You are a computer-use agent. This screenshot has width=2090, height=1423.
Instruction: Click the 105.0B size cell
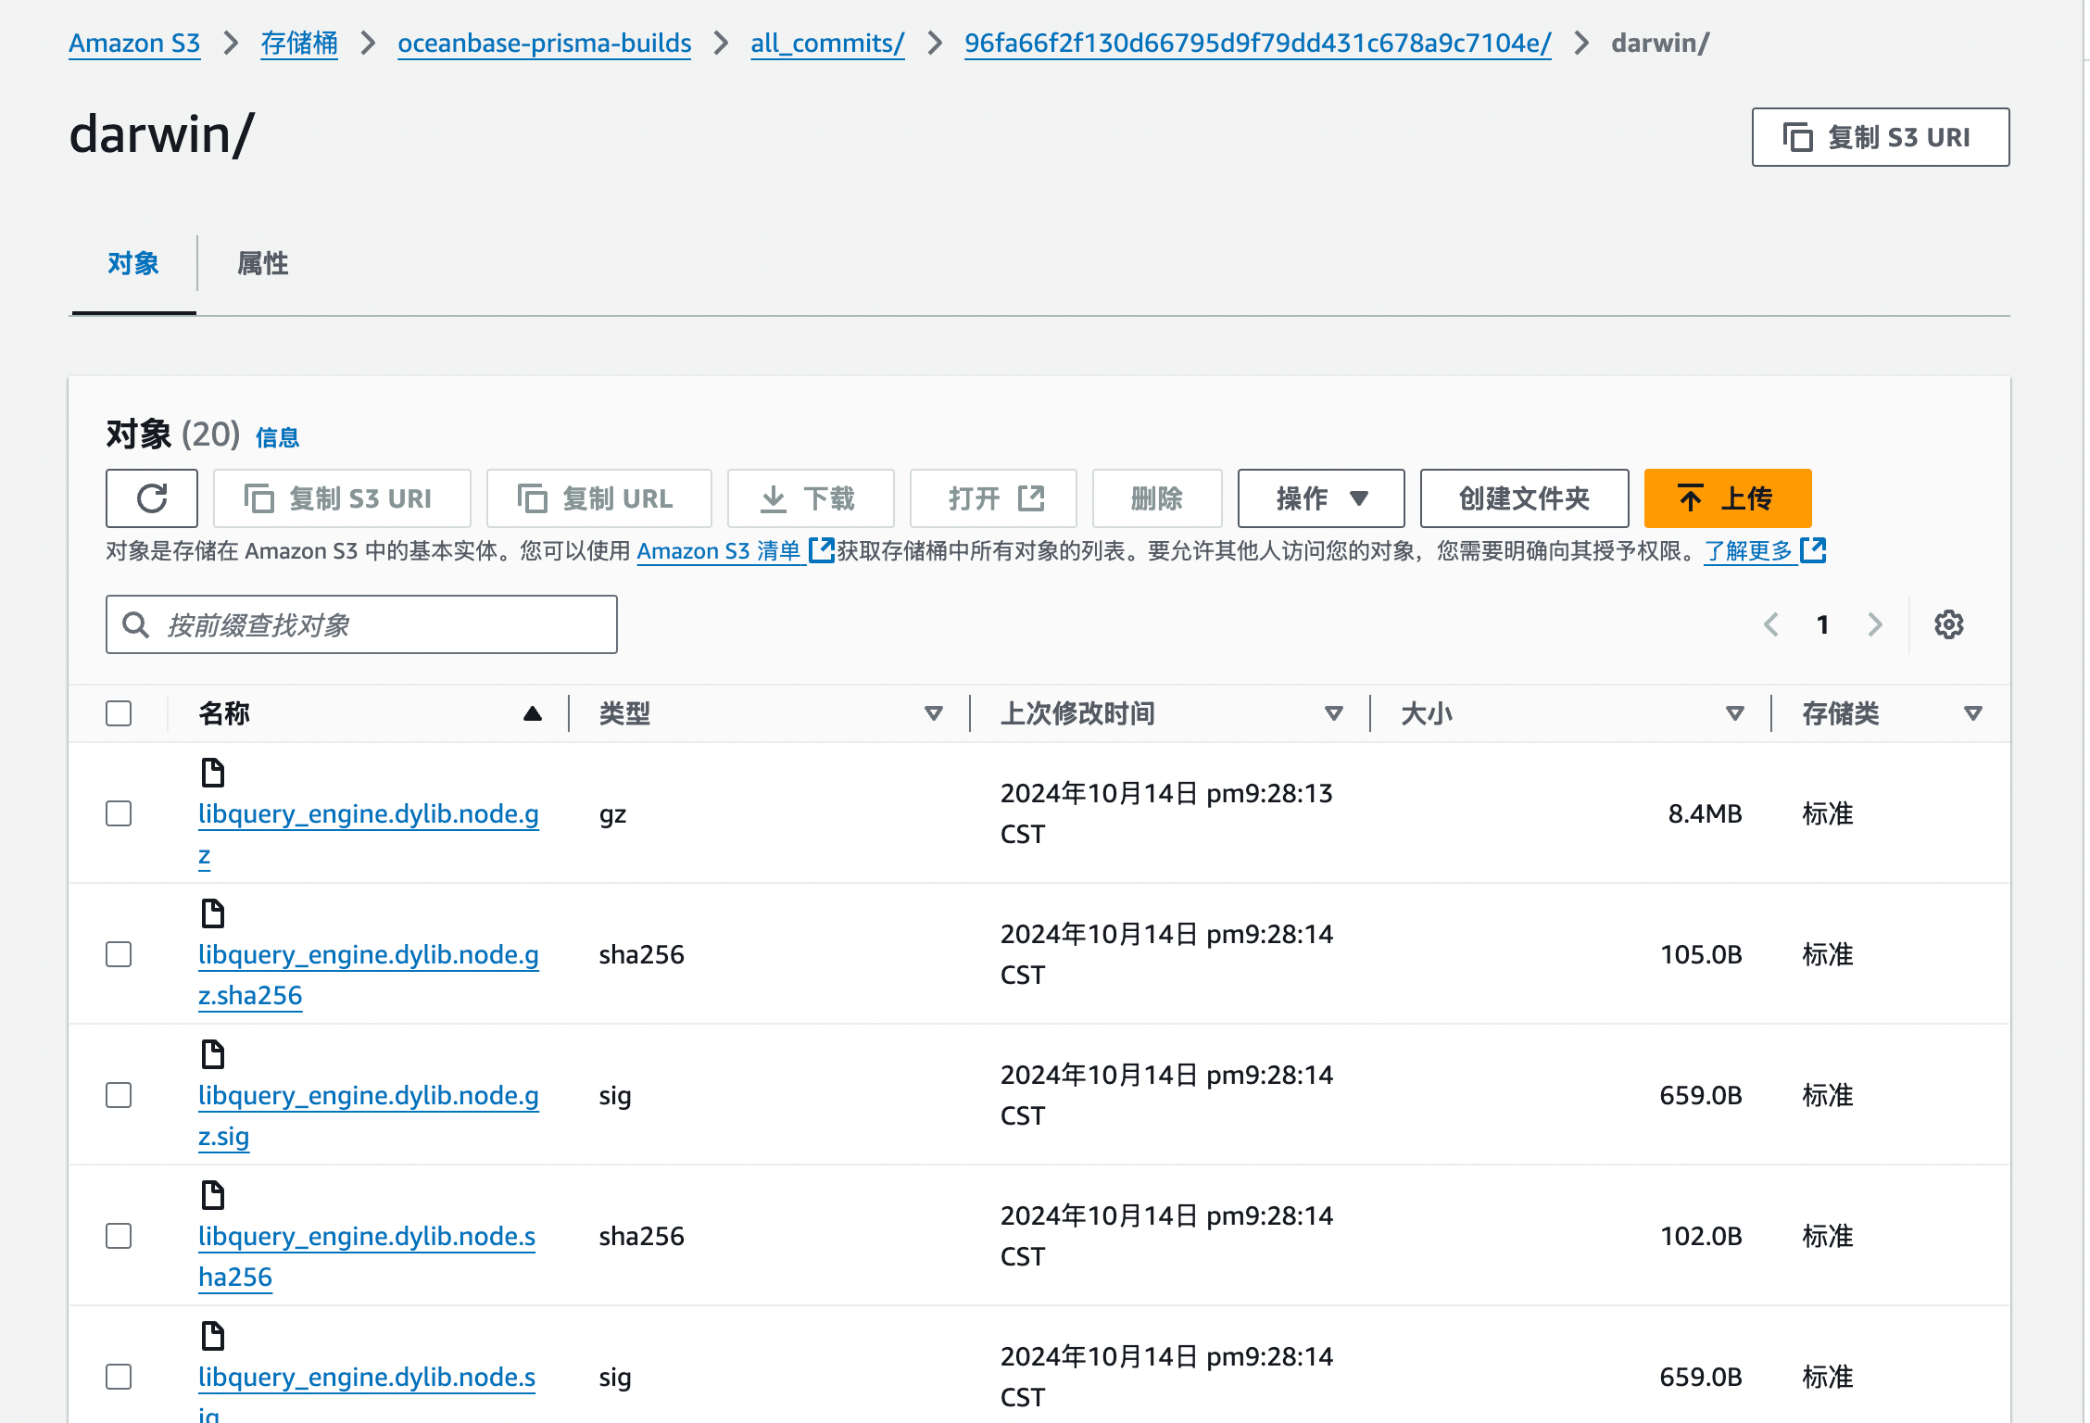1701,954
